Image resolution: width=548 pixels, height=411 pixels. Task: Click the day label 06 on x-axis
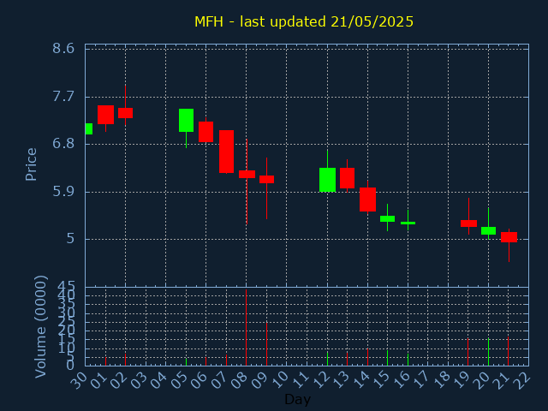200,380
